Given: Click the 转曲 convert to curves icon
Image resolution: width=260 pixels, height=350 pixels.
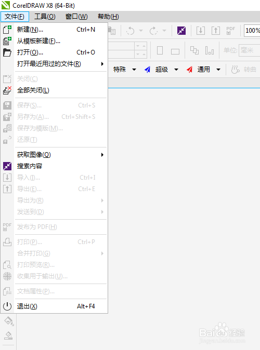Looking at the screenshot, I should 235,70.
